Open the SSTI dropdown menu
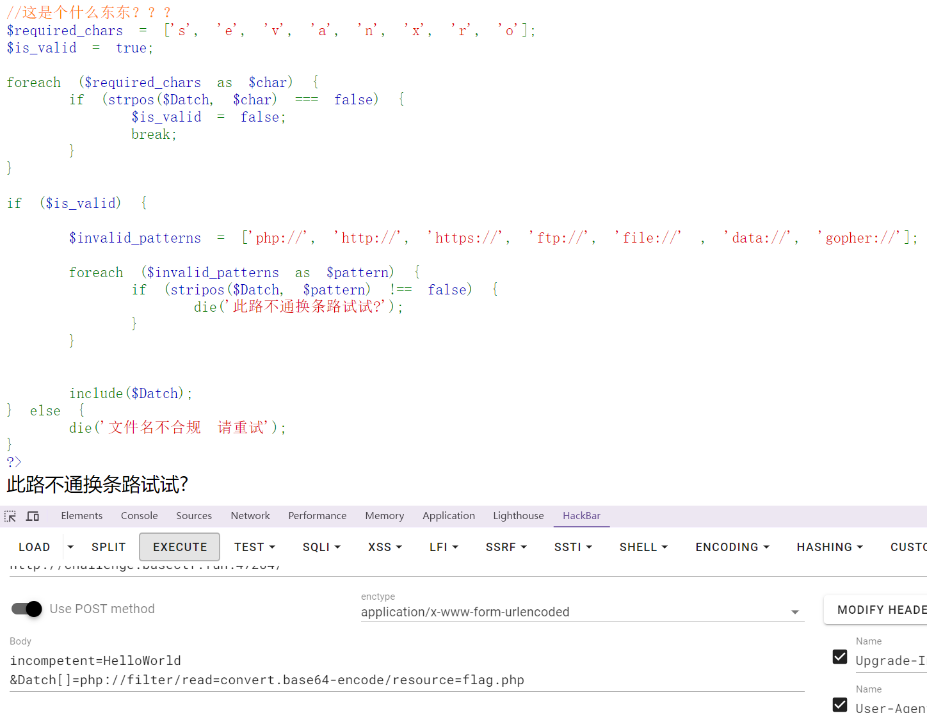 tap(573, 547)
